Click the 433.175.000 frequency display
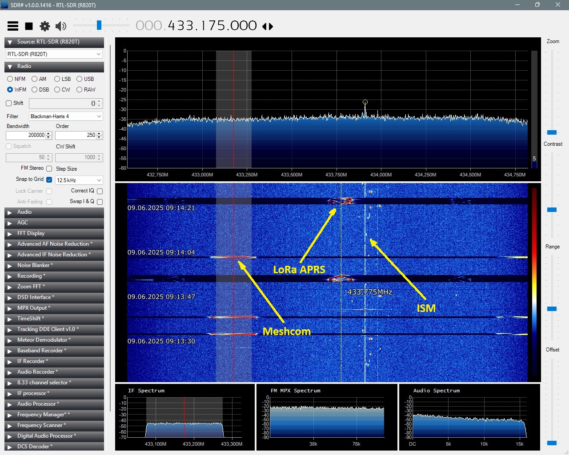Screen dimensions: 569x455 (196, 26)
